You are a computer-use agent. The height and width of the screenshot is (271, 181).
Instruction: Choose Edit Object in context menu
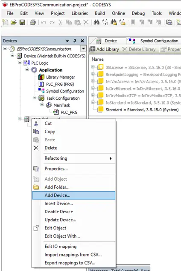click(73, 228)
